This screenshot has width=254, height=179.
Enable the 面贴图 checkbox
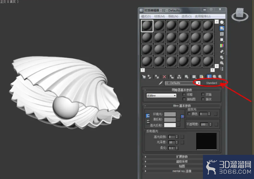point(184,99)
